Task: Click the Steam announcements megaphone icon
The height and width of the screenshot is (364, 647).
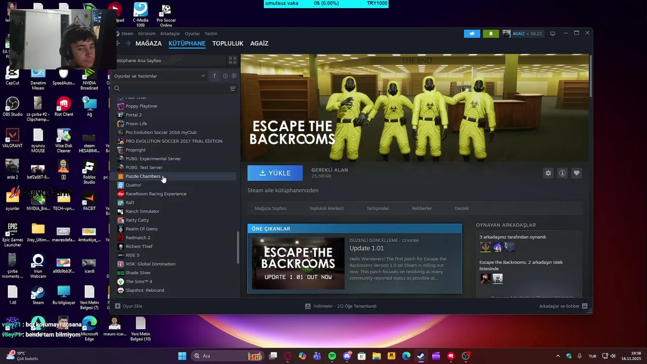Action: pos(472,33)
